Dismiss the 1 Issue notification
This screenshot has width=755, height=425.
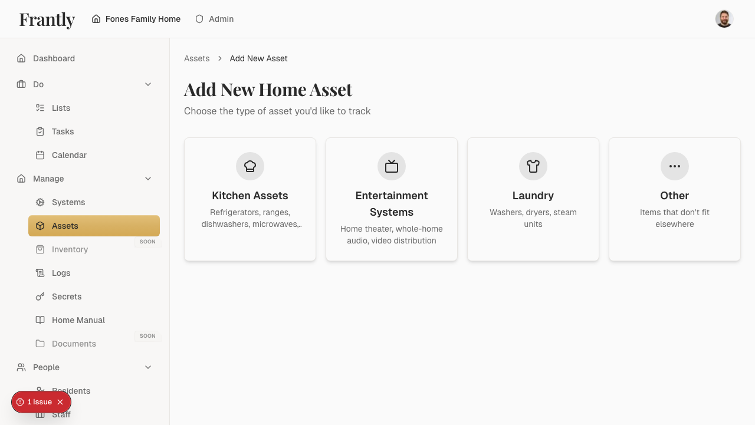coord(59,402)
